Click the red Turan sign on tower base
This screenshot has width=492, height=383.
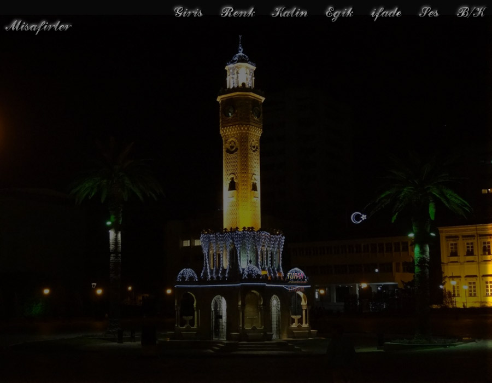tap(296, 276)
